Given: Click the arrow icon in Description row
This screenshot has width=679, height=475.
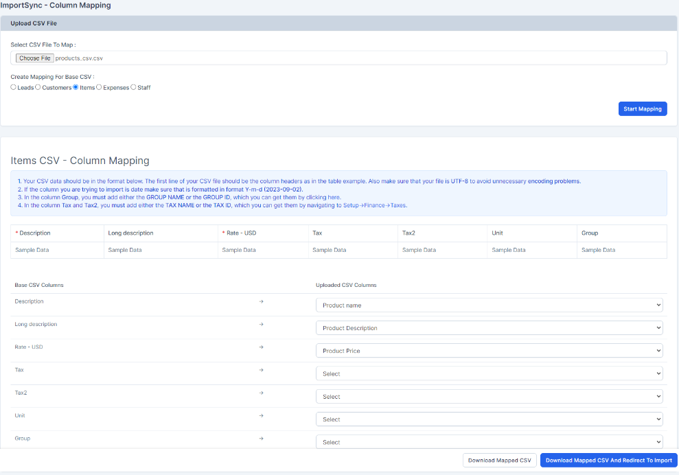Looking at the screenshot, I should click(x=261, y=301).
